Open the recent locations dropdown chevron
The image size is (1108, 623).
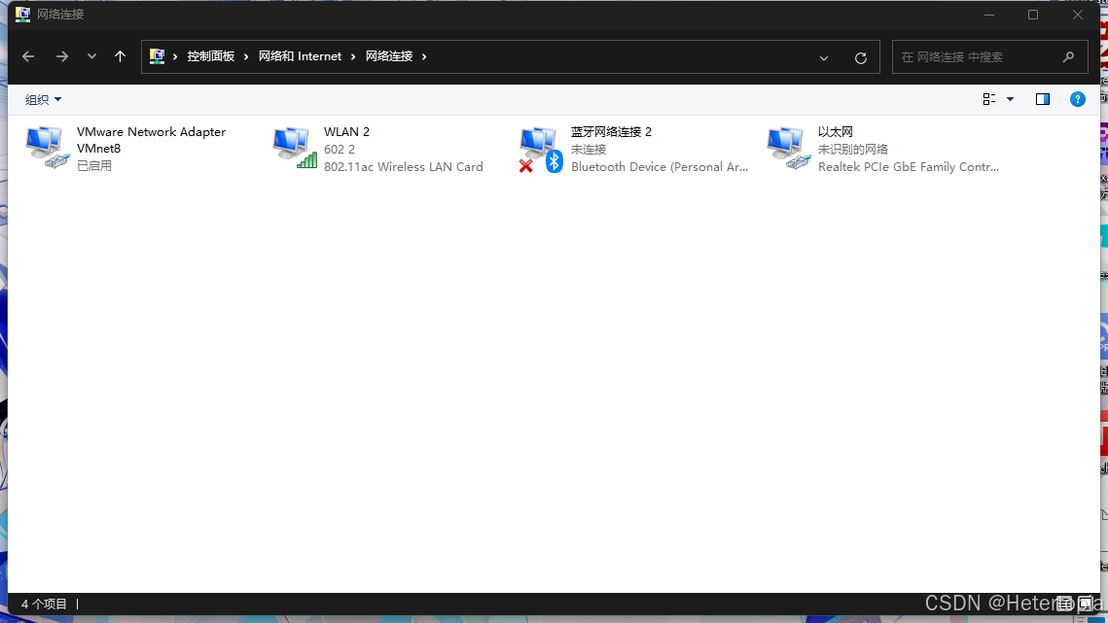point(91,56)
